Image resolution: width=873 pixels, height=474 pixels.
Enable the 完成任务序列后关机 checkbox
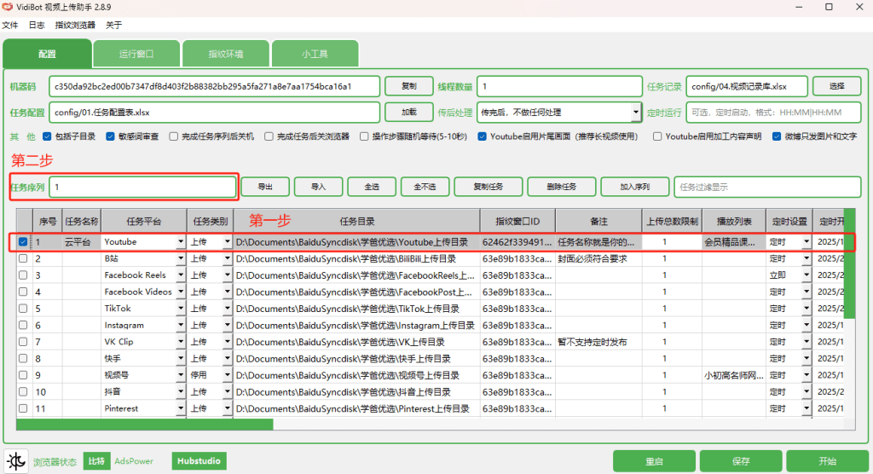pyautogui.click(x=174, y=136)
